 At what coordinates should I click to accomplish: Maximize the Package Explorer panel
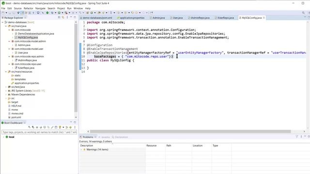pyautogui.click(x=75, y=17)
